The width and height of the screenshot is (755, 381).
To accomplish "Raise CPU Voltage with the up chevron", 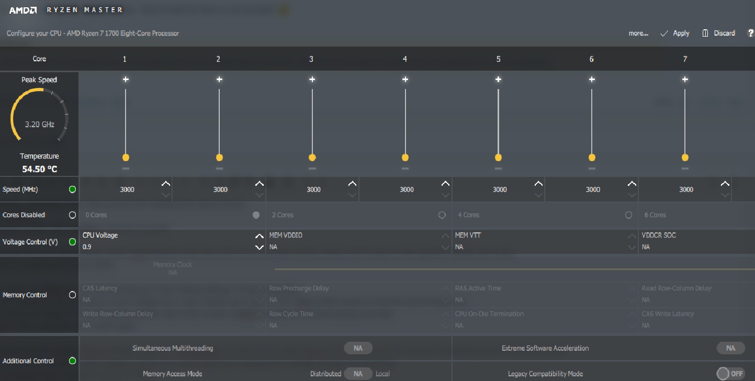I will 259,236.
